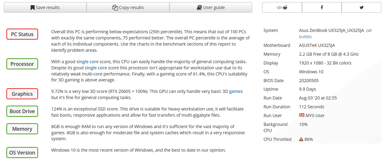The image size is (383, 160).
Task: Open the Processor section badge
Action: (22, 64)
